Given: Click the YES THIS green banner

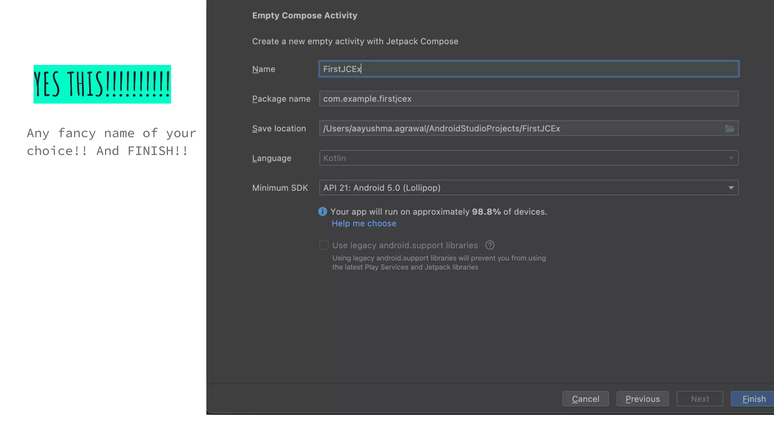Looking at the screenshot, I should pyautogui.click(x=102, y=84).
